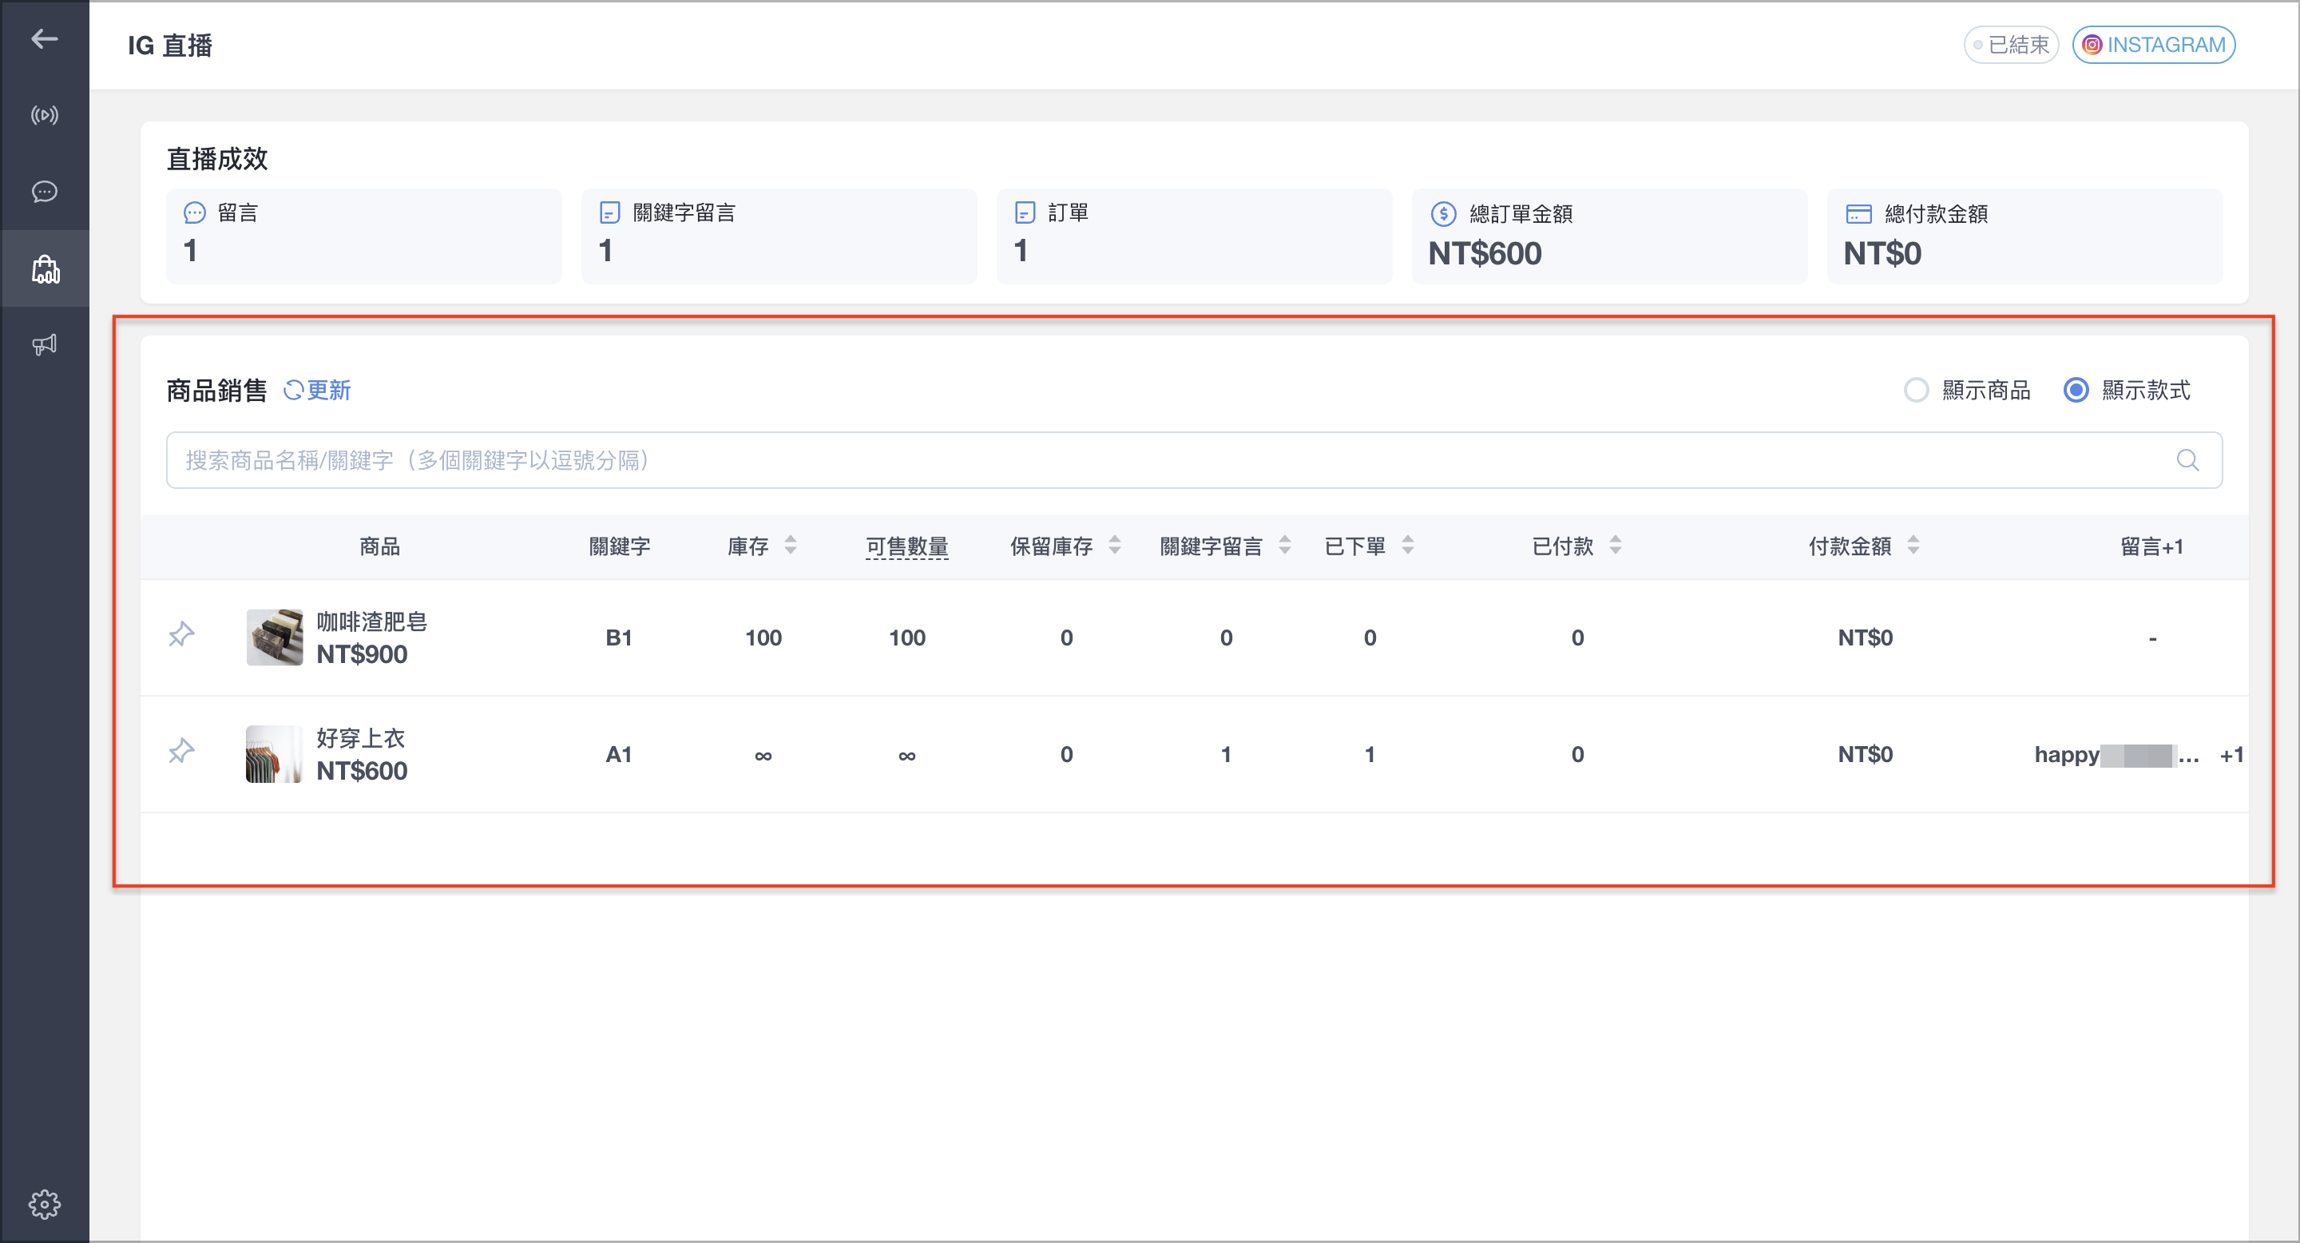Image resolution: width=2300 pixels, height=1243 pixels.
Task: Select the shopping bag sales icon
Action: coord(44,268)
